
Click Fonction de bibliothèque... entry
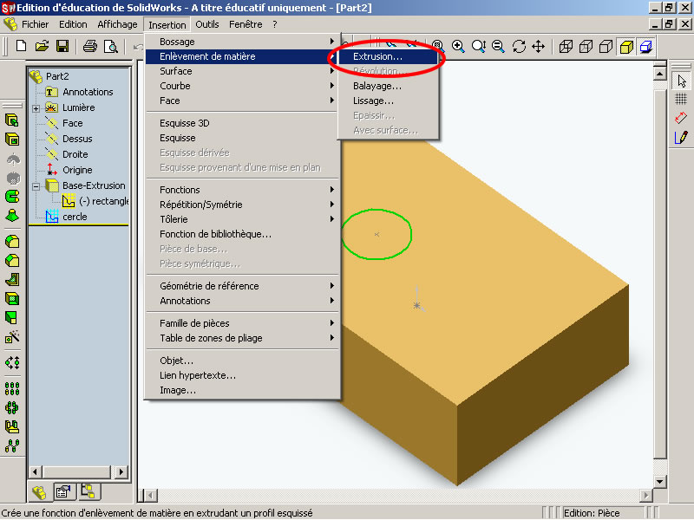(x=243, y=234)
